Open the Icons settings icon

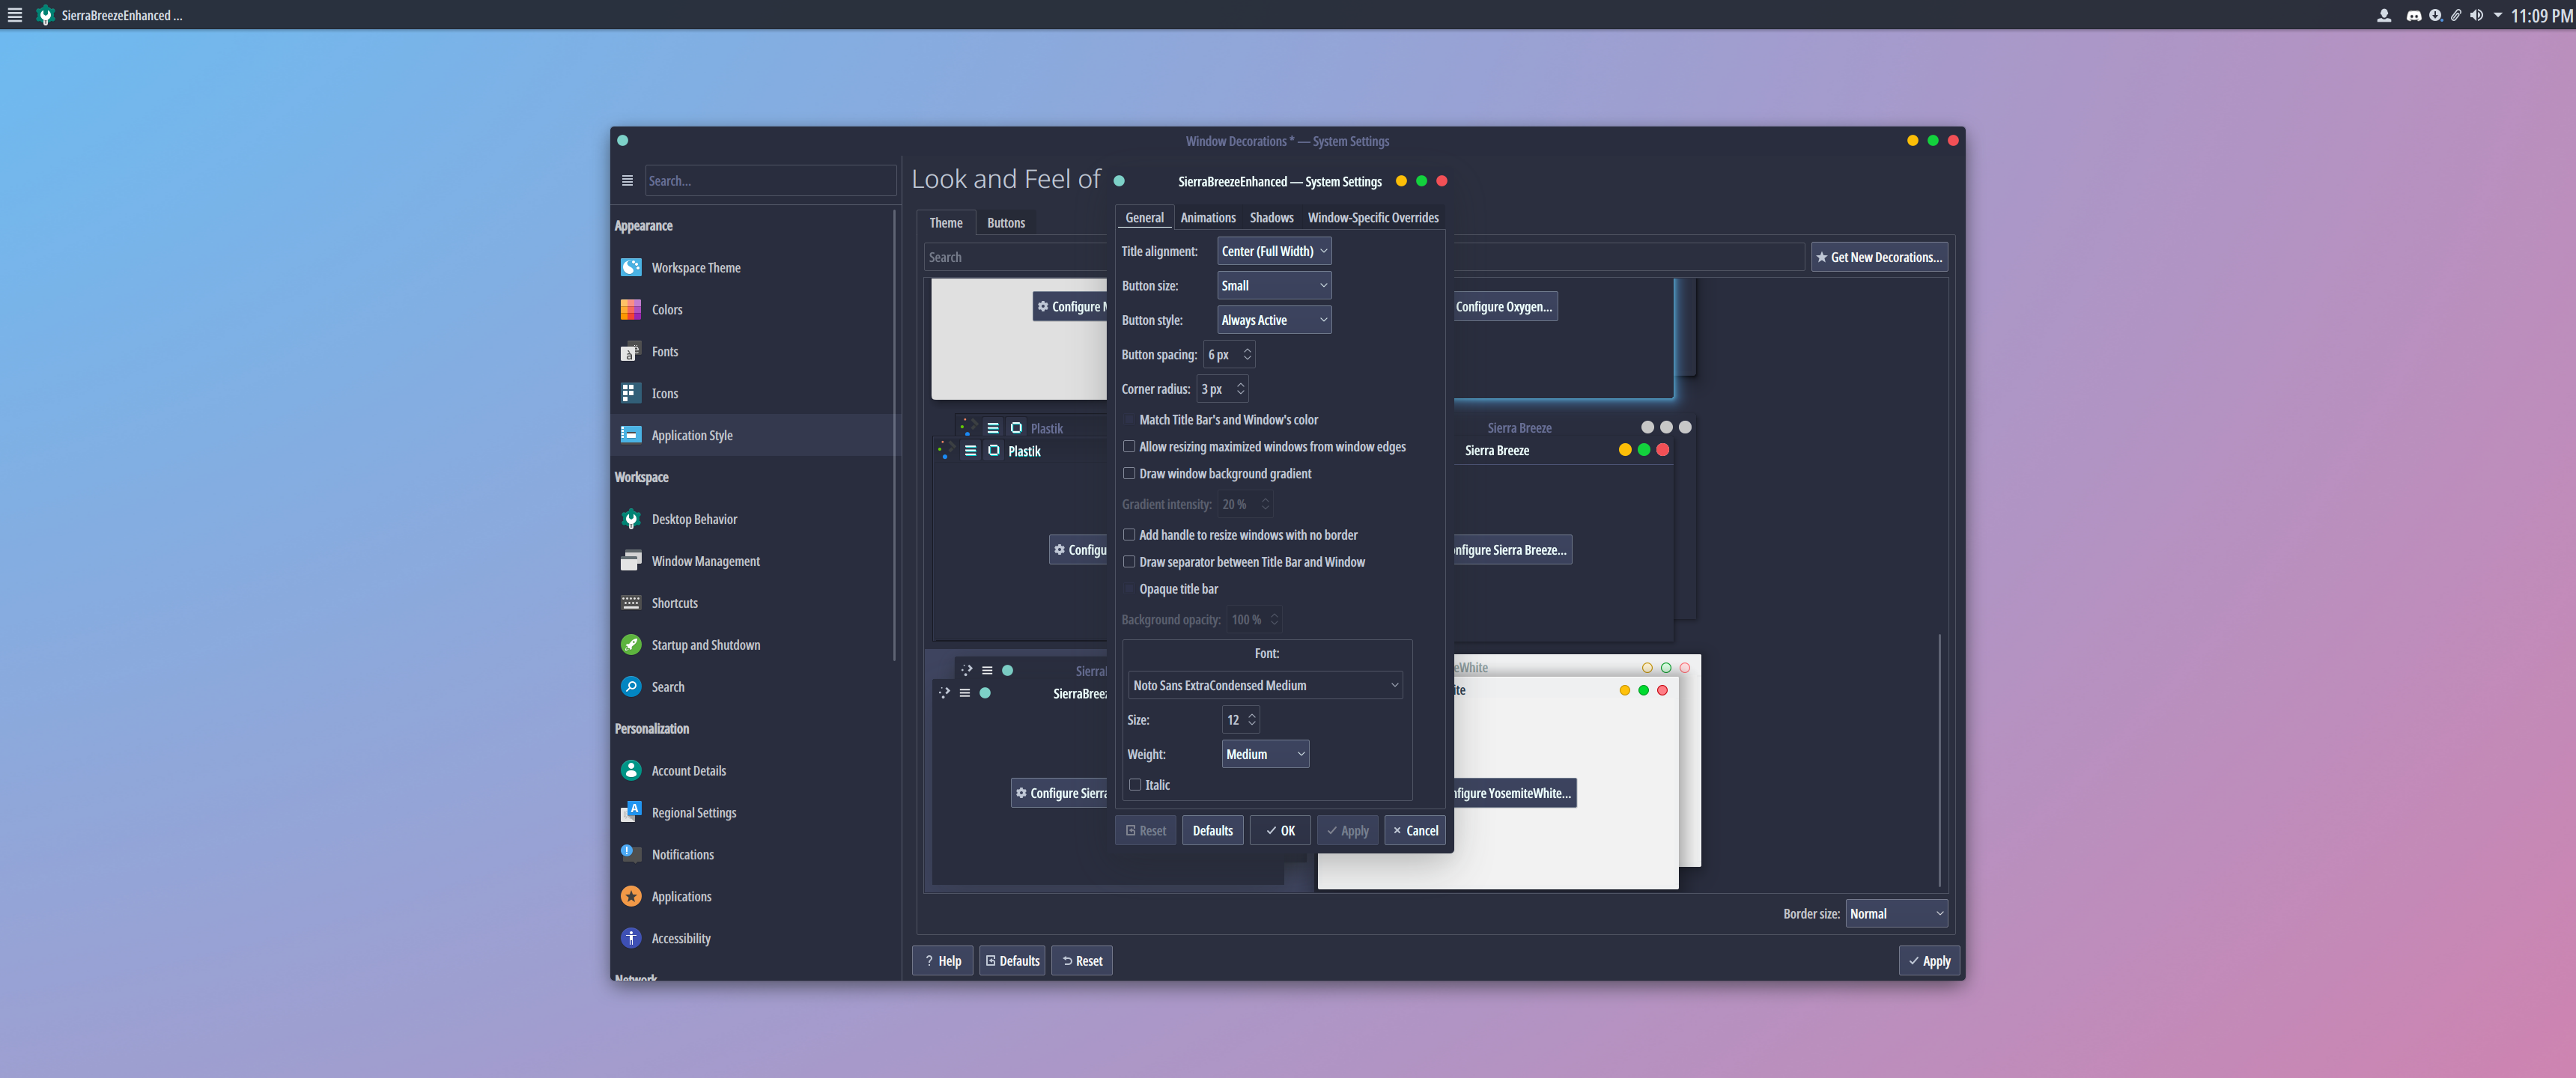pyautogui.click(x=631, y=393)
